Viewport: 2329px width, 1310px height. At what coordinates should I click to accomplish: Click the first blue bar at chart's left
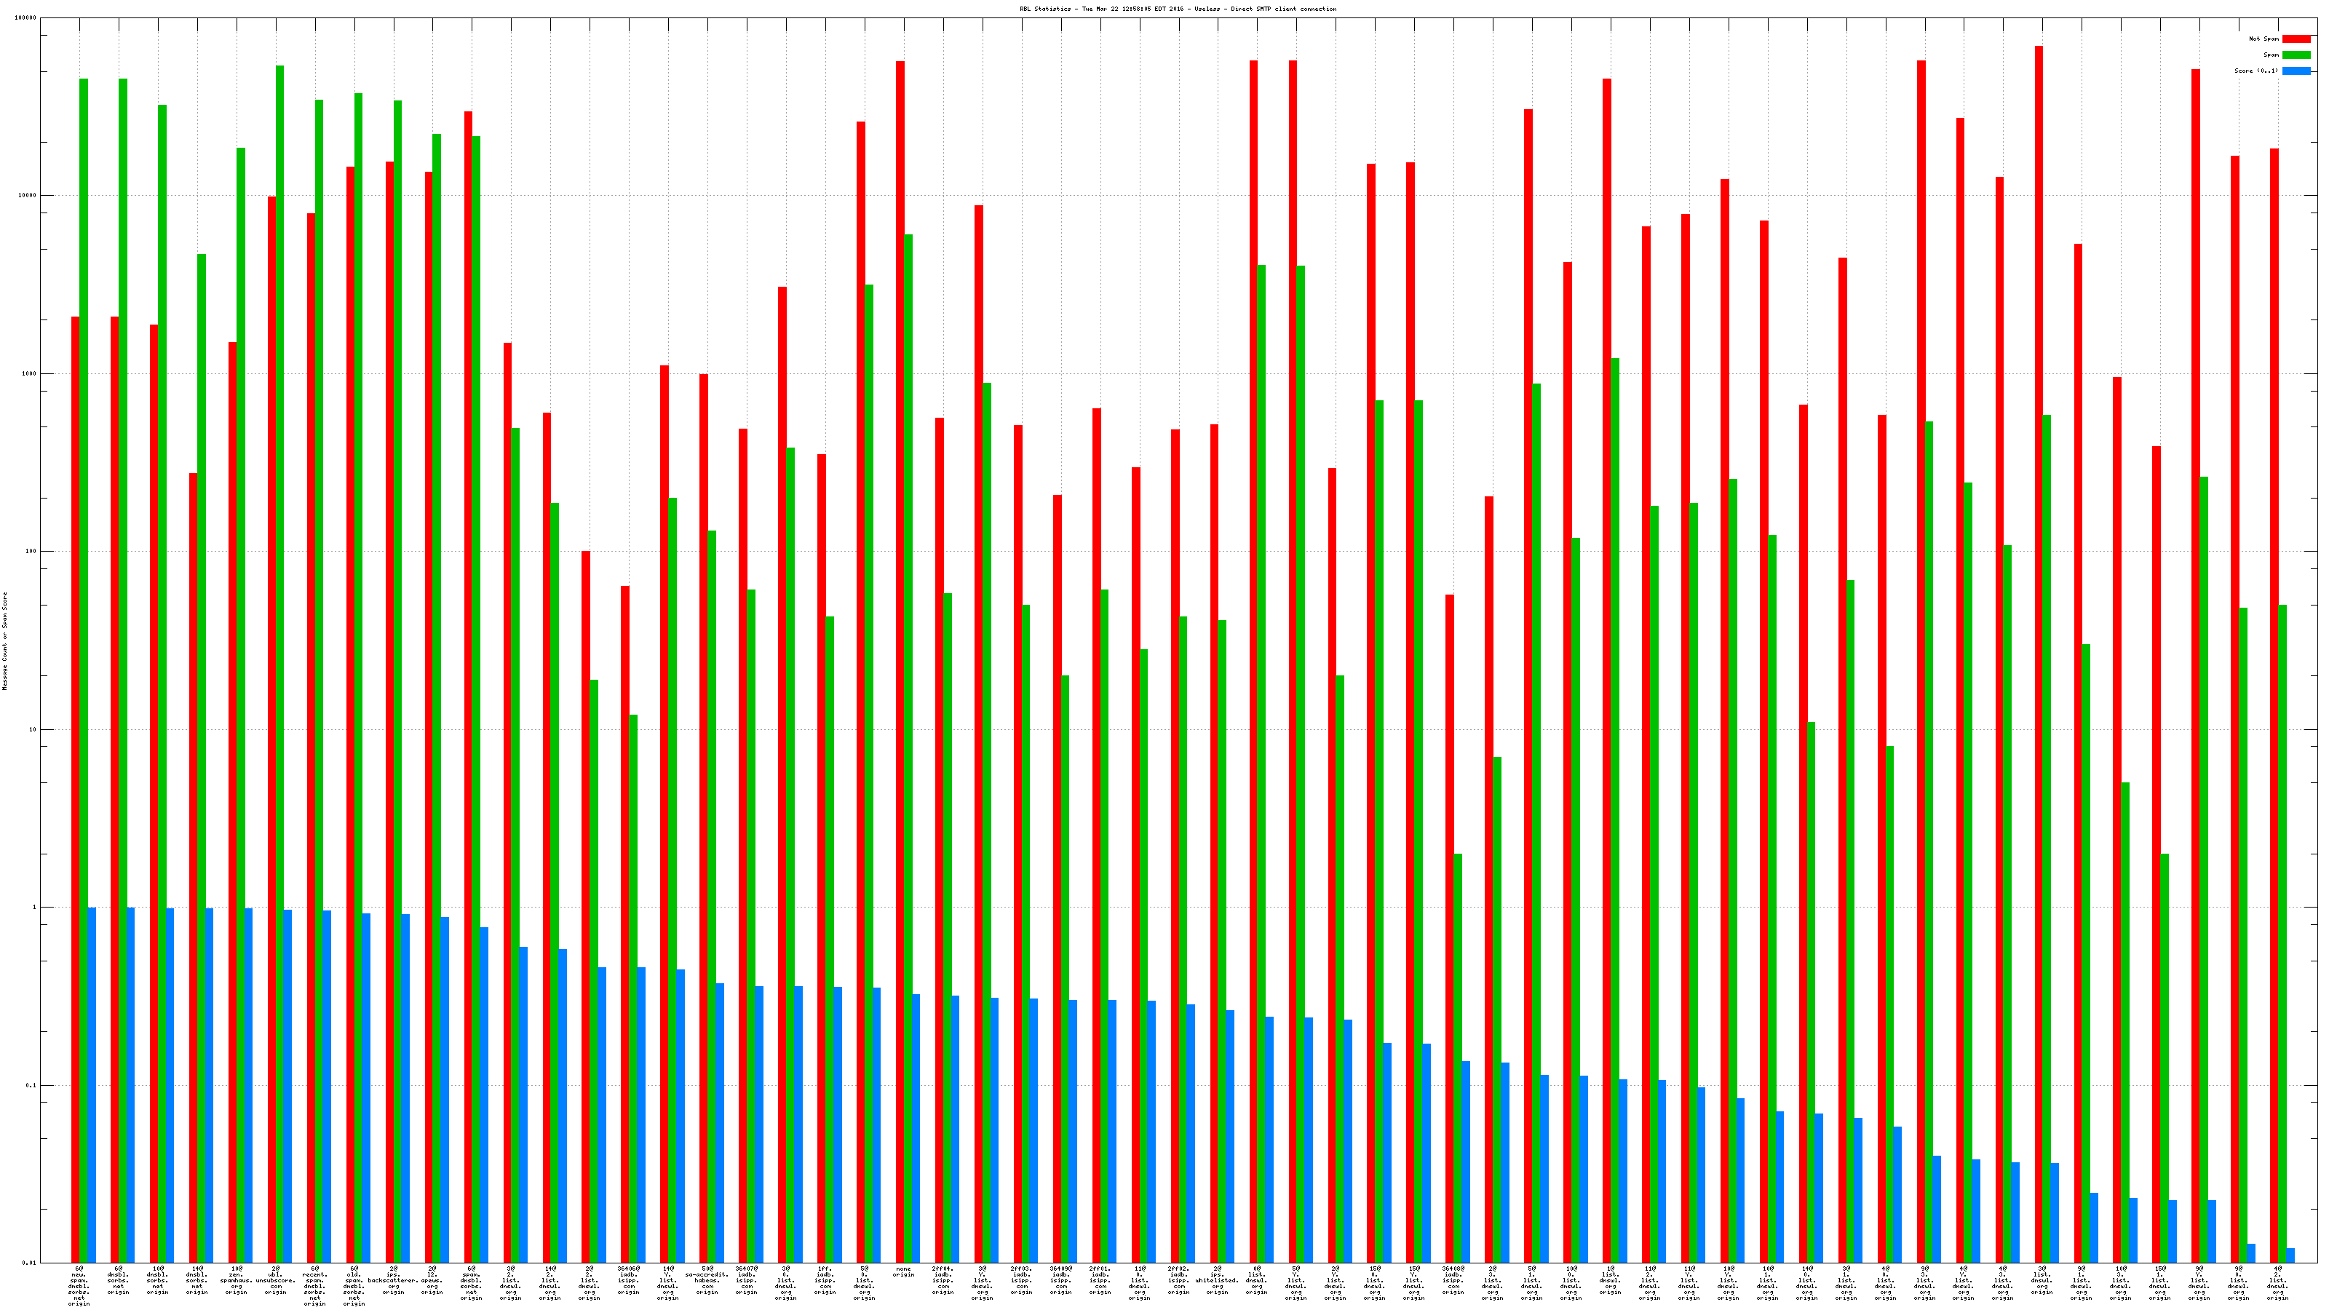point(91,1085)
